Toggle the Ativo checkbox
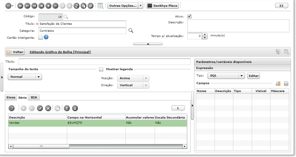296x157 pixels. pos(189,16)
